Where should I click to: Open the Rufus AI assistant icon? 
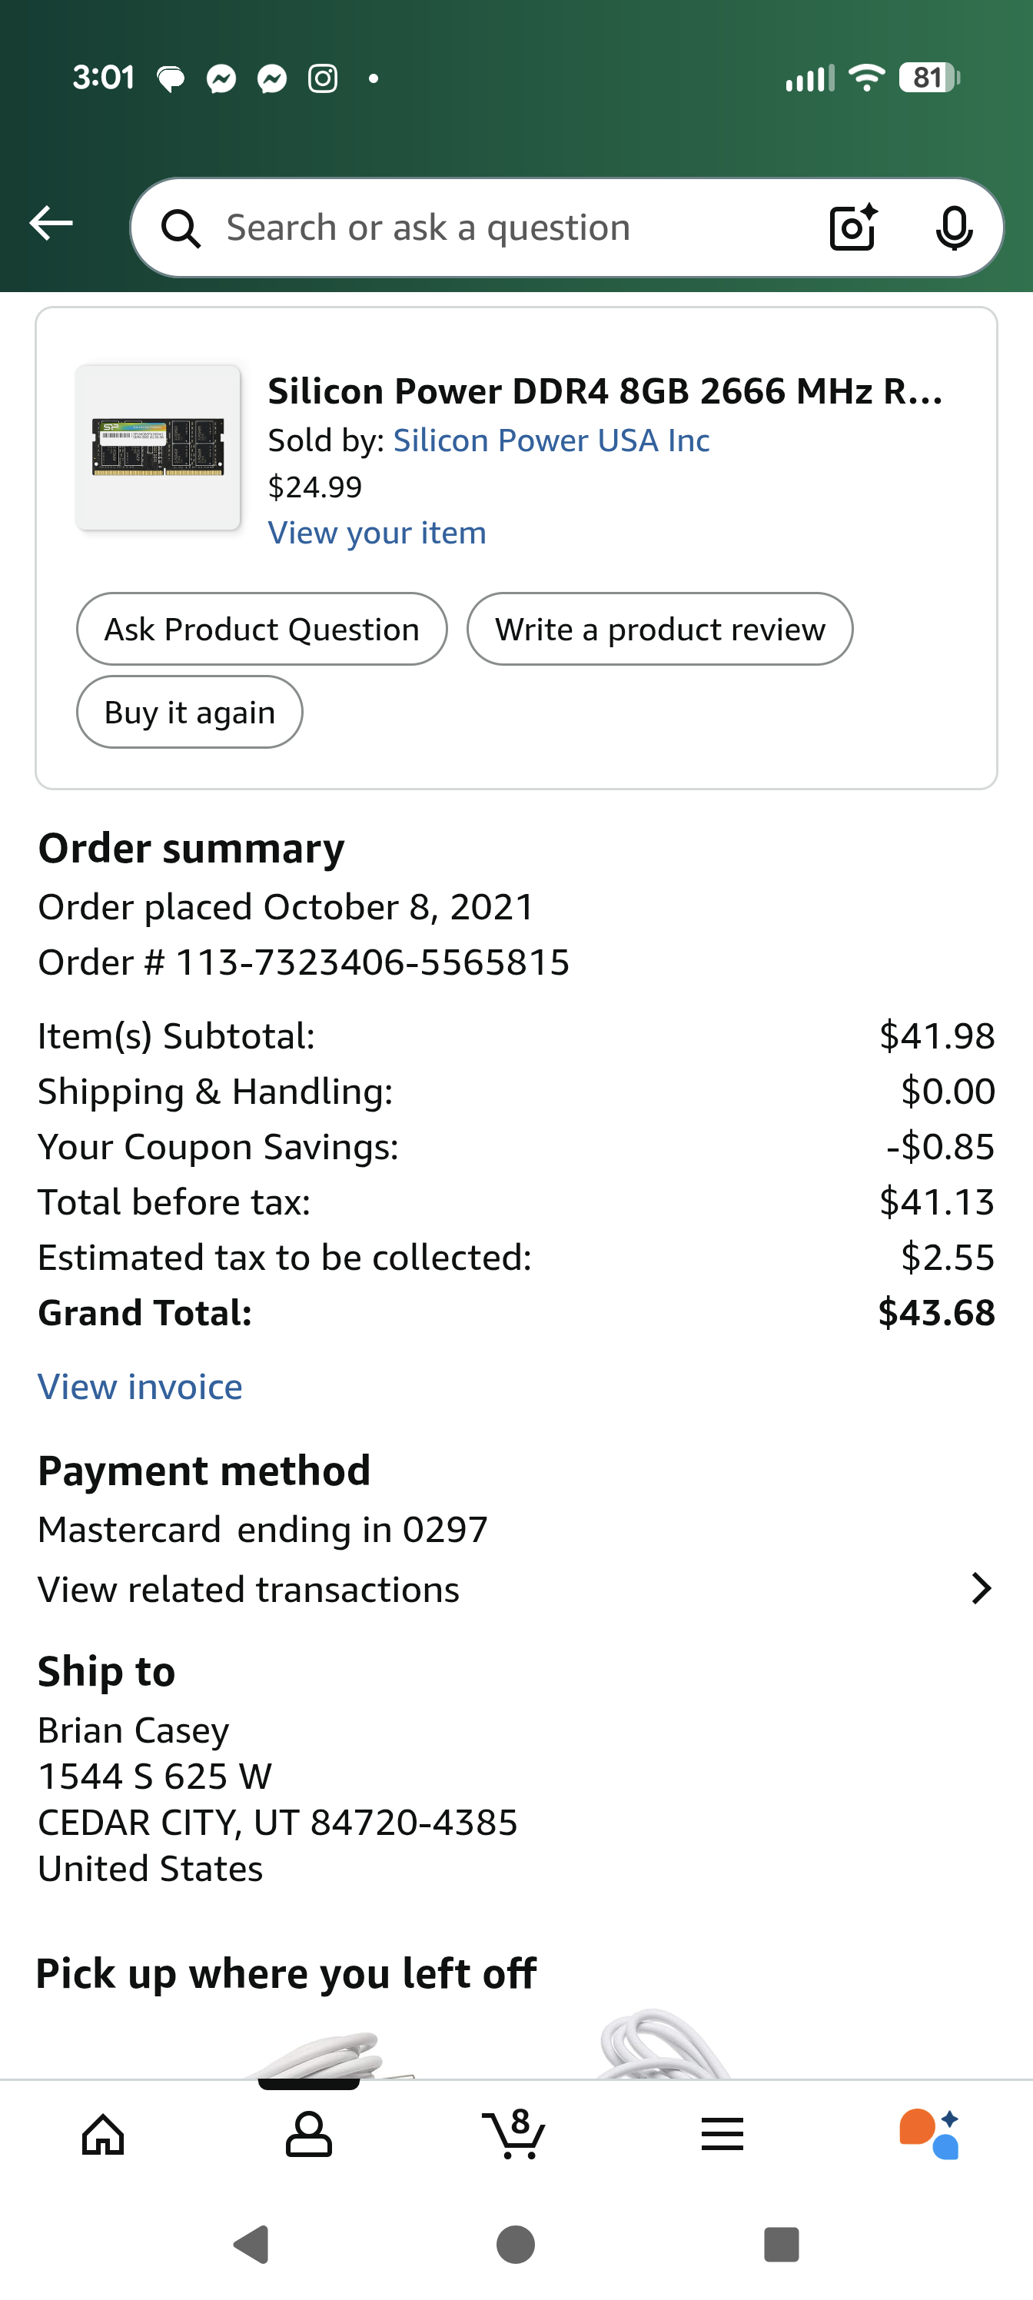[x=928, y=2134]
